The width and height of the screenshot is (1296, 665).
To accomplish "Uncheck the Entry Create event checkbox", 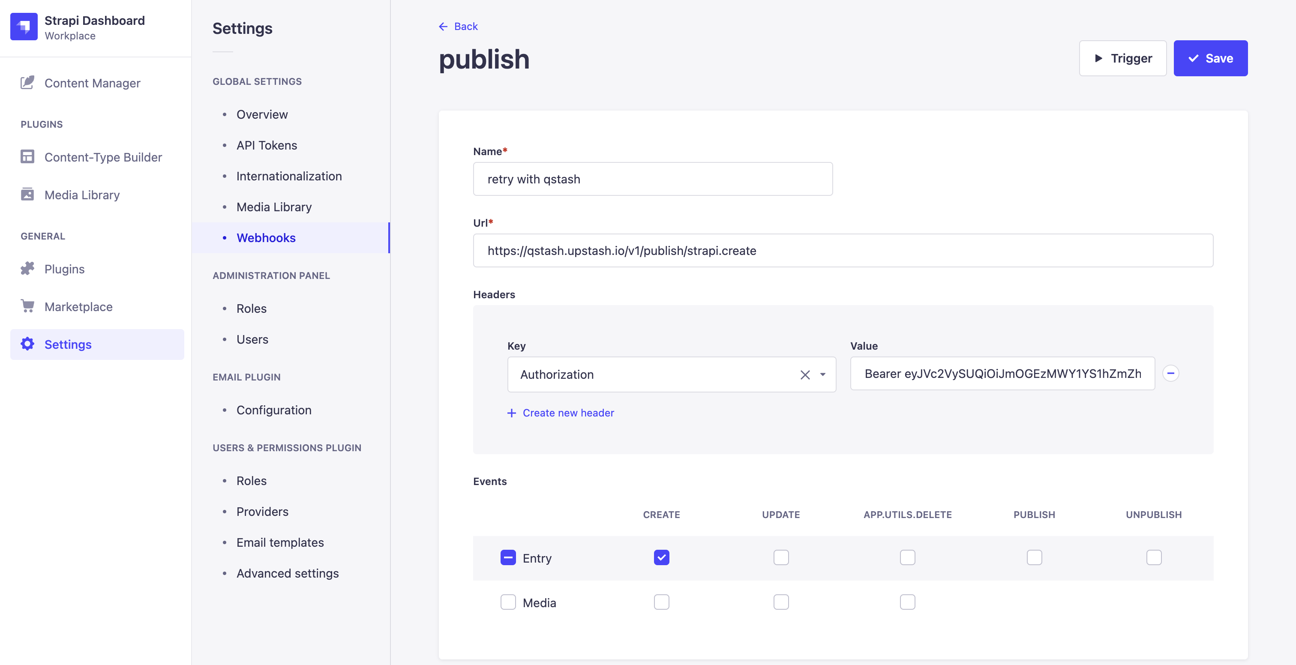I will point(661,557).
